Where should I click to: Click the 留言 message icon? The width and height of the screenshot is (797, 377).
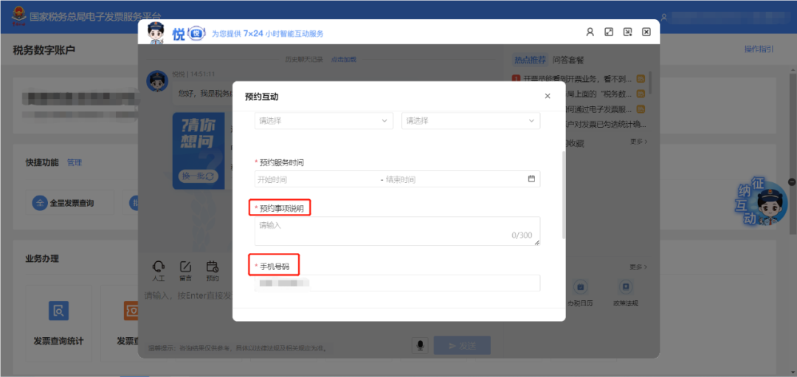185,271
